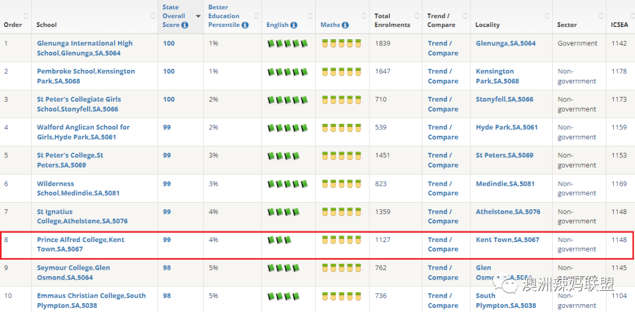635x312 pixels.
Task: Click Trend / Compare for Seymour College row
Action: [x=443, y=273]
